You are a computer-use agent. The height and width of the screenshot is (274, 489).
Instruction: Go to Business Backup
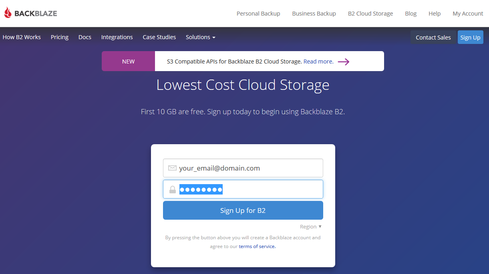pyautogui.click(x=314, y=14)
